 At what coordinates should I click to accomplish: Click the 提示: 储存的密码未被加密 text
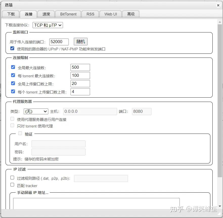(x=36, y=159)
